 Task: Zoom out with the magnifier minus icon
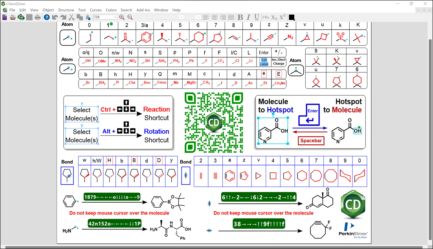[x=130, y=17]
